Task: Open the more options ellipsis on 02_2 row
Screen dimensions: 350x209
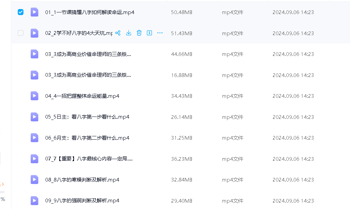Action: [160, 33]
